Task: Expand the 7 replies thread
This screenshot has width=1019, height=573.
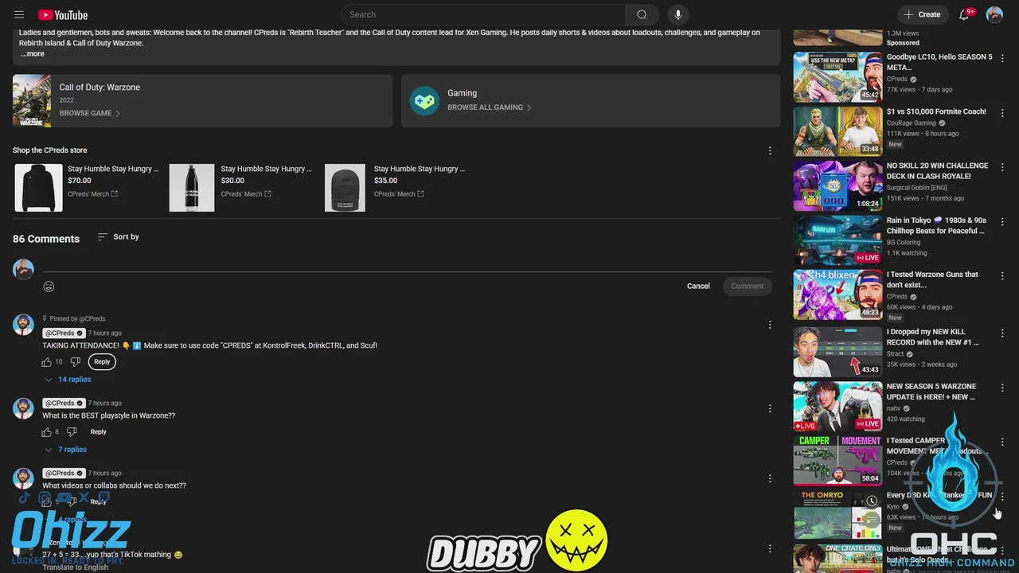Action: [65, 450]
